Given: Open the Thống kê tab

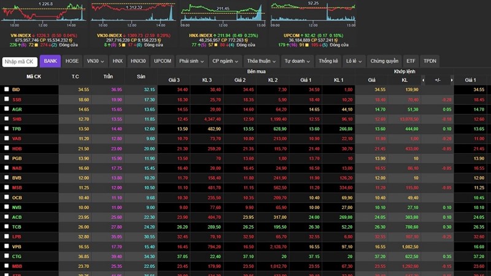Looking at the screenshot, I should [328, 61].
